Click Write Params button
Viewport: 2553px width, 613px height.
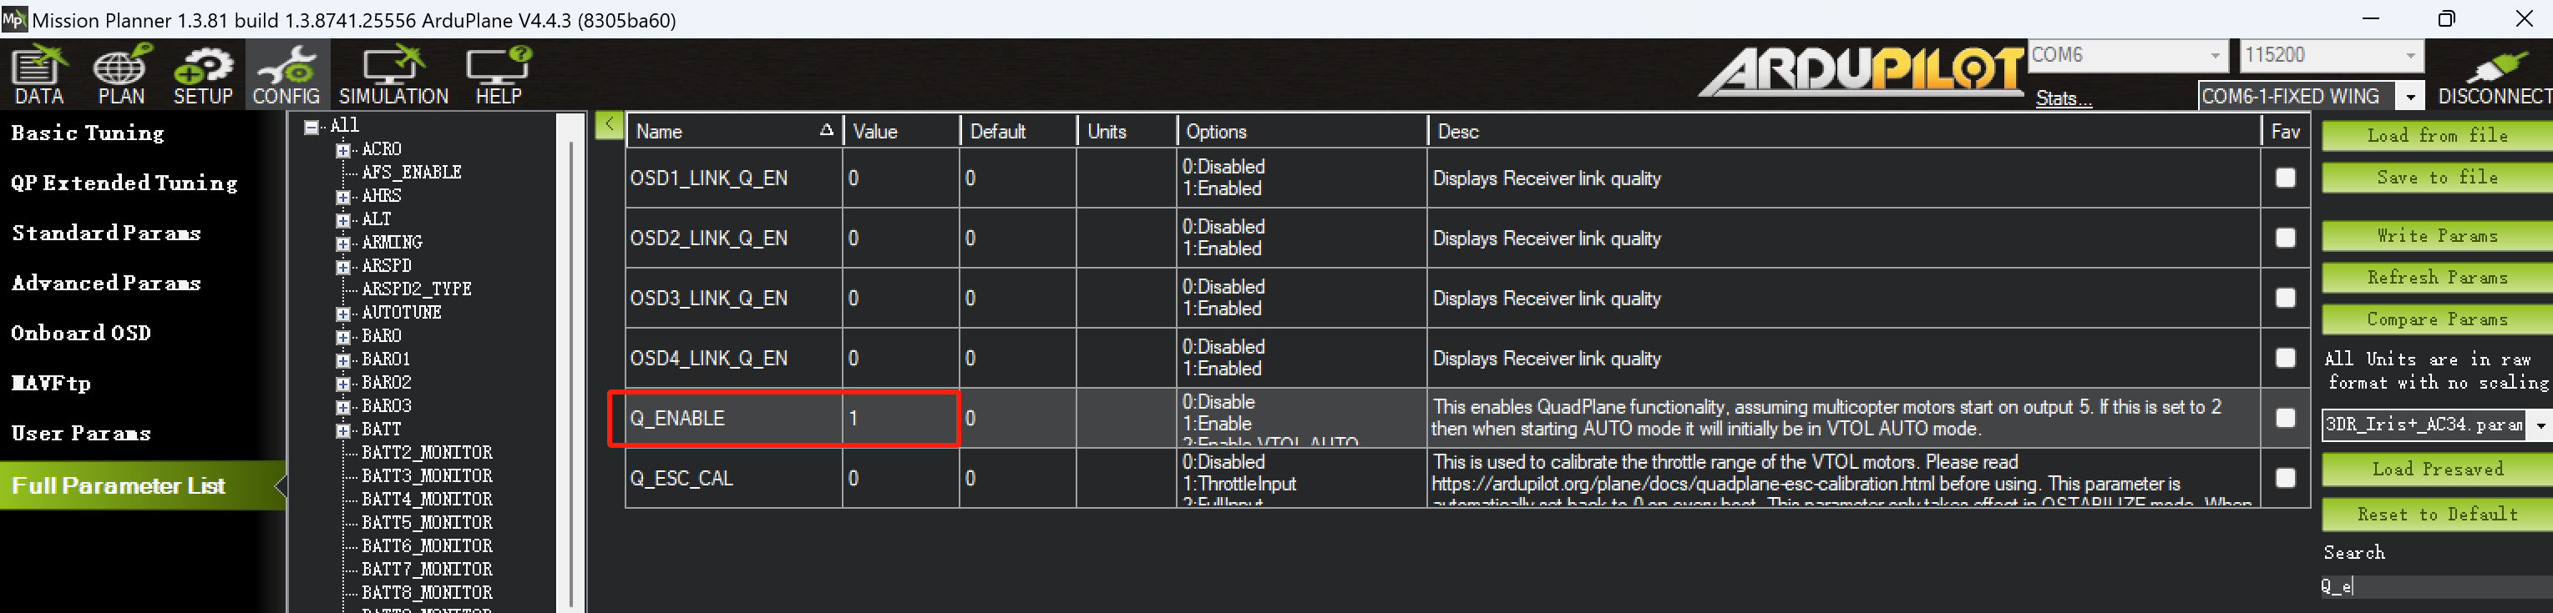tap(2437, 236)
